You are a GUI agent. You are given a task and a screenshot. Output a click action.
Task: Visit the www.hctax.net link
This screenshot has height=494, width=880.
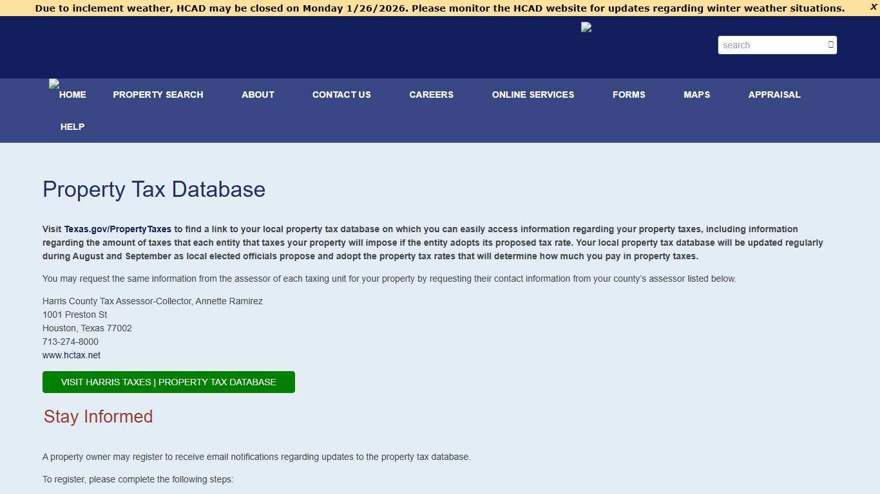tap(71, 354)
